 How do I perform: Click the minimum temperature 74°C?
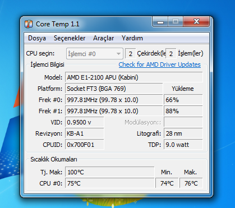point(167,183)
